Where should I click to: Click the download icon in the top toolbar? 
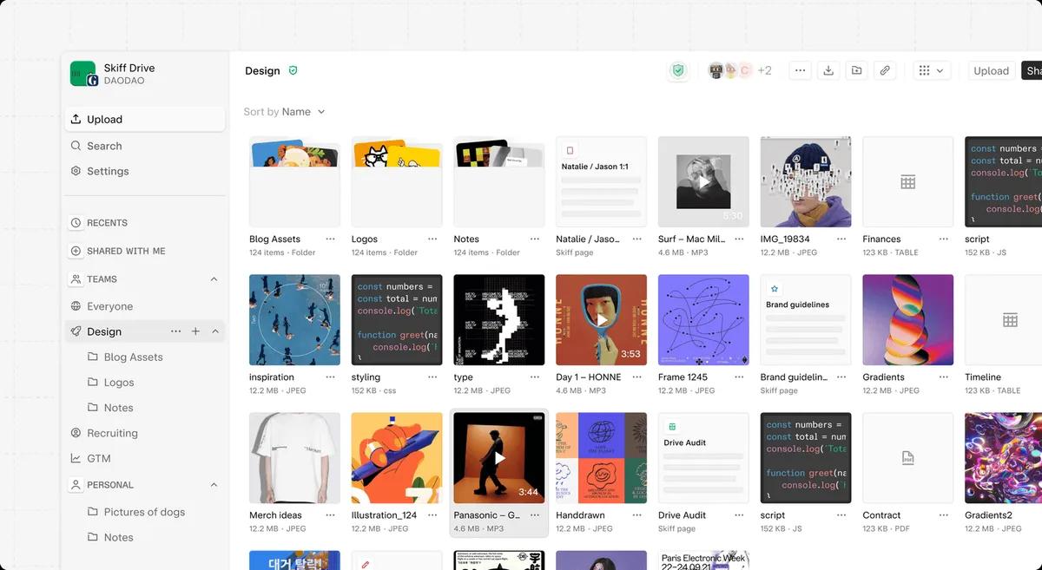[x=828, y=70]
